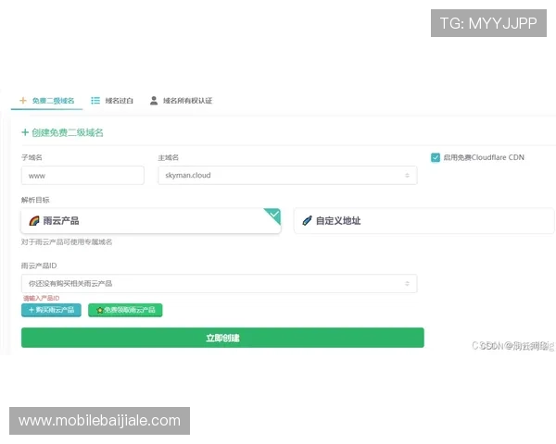The width and height of the screenshot is (556, 444).
Task: Click the 购买雨云产品 button
Action: (x=51, y=310)
